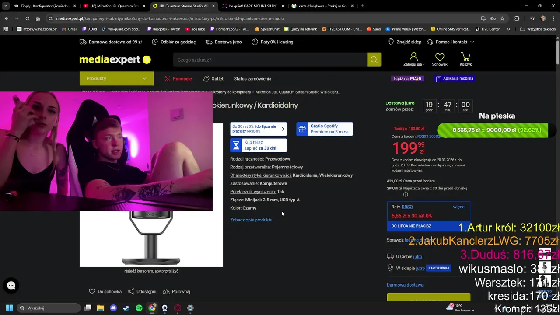Go back to previous page in Chrome
Image resolution: width=560 pixels, height=315 pixels.
(6, 18)
